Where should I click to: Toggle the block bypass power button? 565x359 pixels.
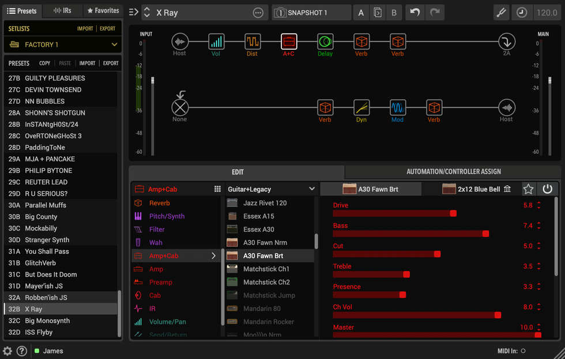[x=547, y=189]
